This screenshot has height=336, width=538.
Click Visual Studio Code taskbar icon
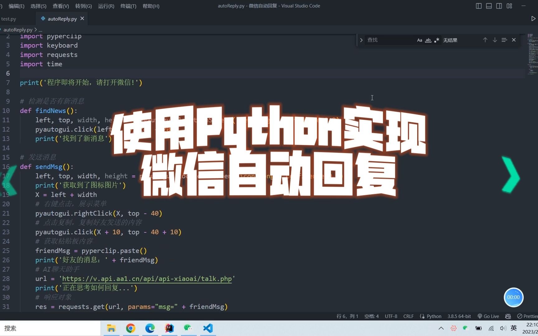(208, 328)
